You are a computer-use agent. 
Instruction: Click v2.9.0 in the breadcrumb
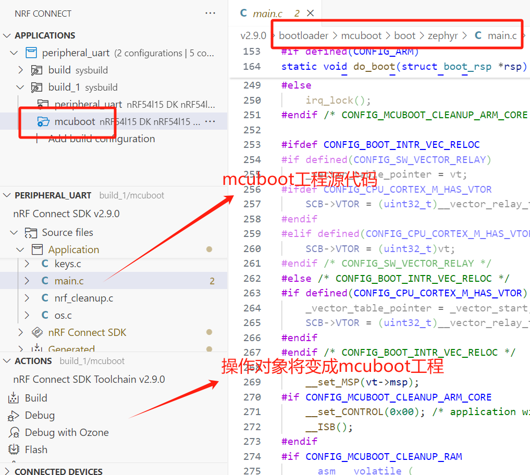pos(253,35)
